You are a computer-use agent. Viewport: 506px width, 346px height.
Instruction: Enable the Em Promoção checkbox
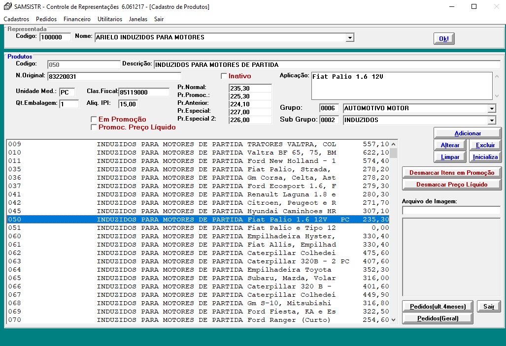(94, 119)
